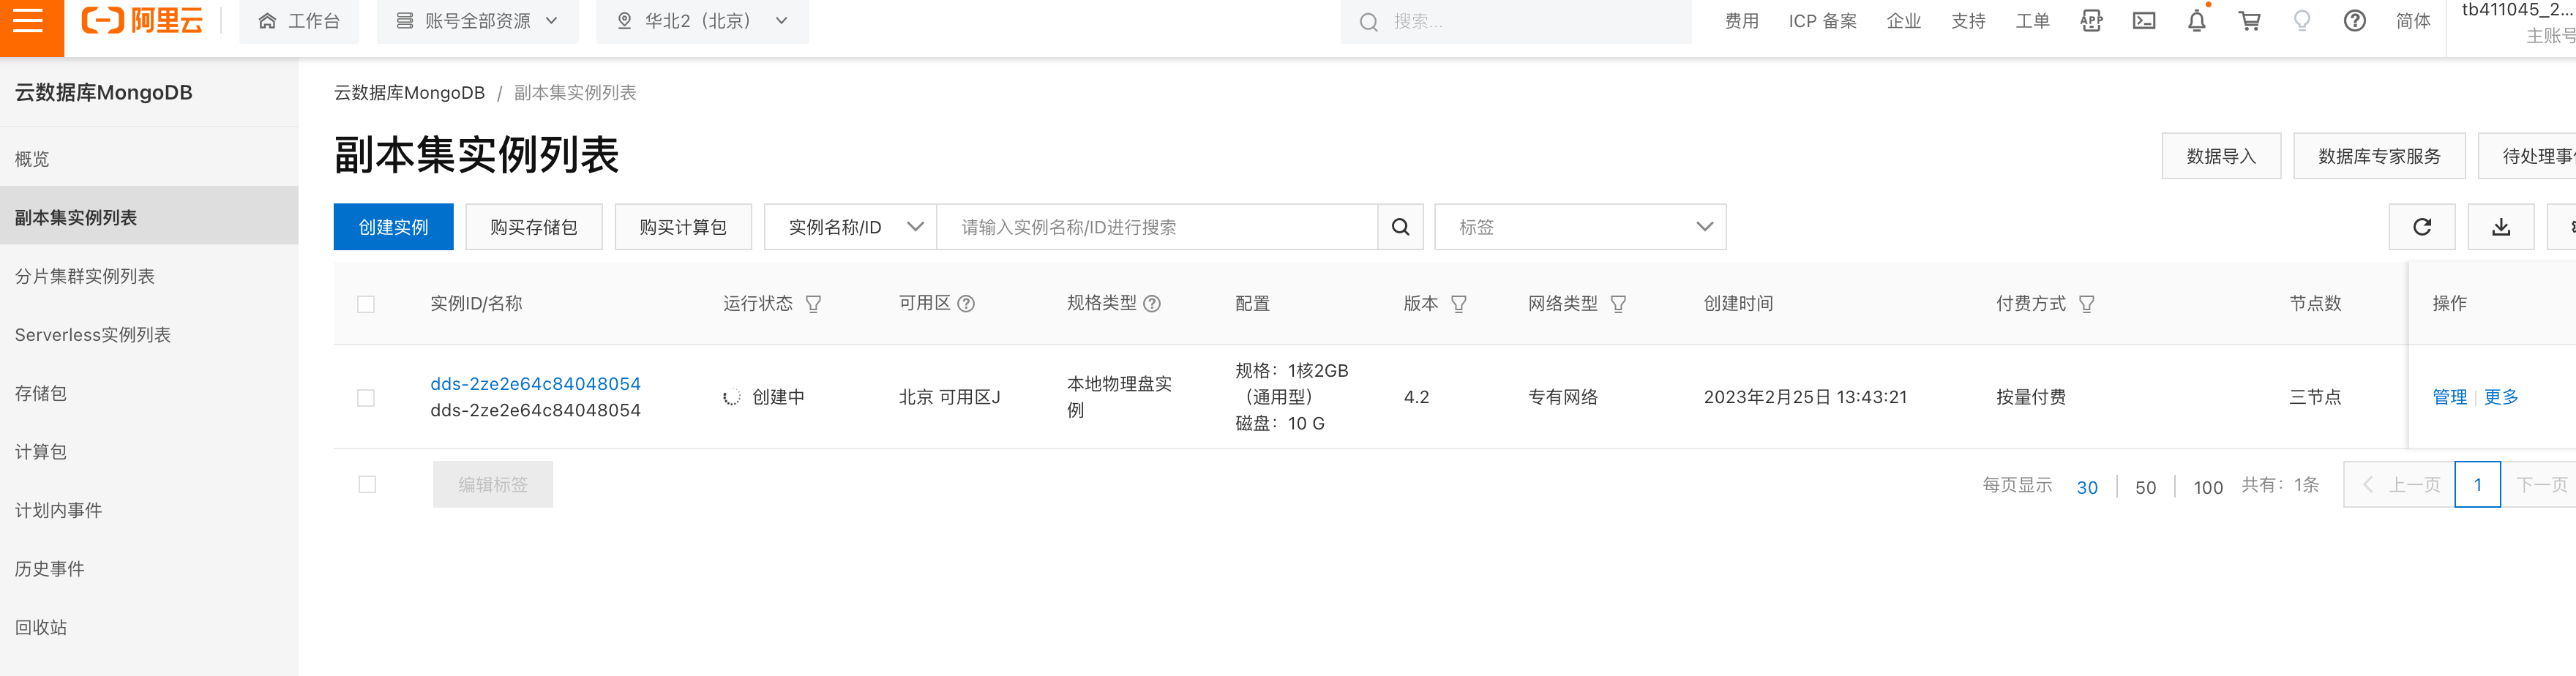Tick the checkbox beside Edit Tags button
This screenshot has height=676, width=2576.
[x=367, y=485]
